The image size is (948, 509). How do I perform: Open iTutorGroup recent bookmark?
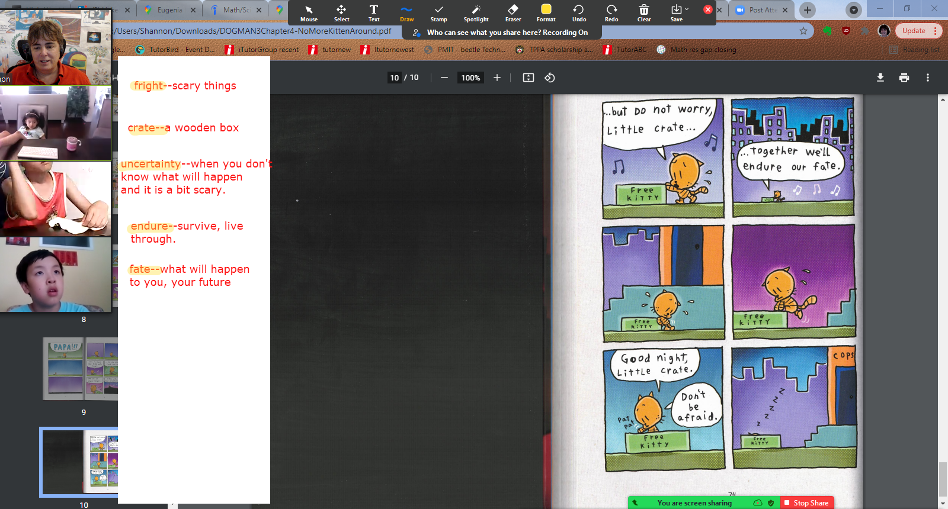click(x=262, y=50)
